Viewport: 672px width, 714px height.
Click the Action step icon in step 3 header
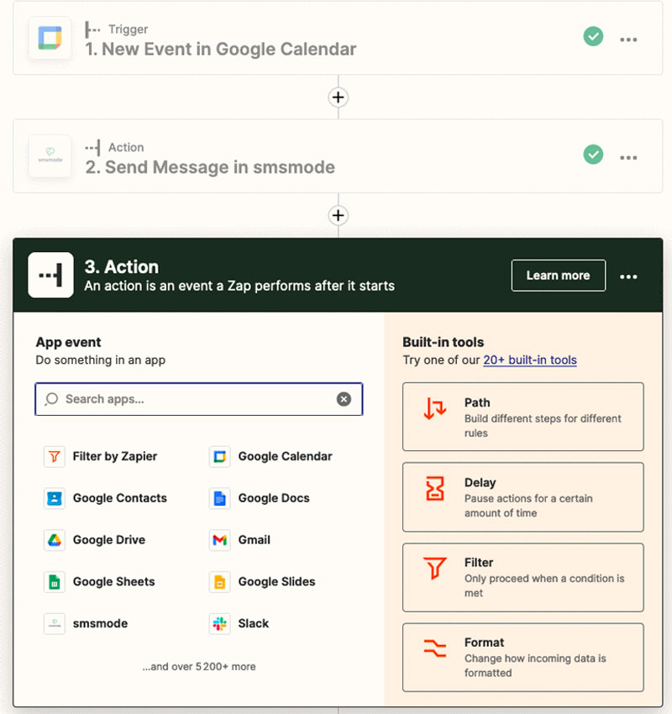click(x=50, y=275)
